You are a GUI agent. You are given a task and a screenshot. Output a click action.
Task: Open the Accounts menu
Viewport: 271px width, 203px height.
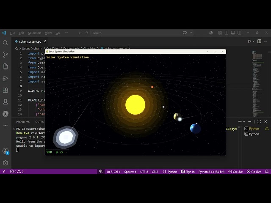click(x=6, y=151)
